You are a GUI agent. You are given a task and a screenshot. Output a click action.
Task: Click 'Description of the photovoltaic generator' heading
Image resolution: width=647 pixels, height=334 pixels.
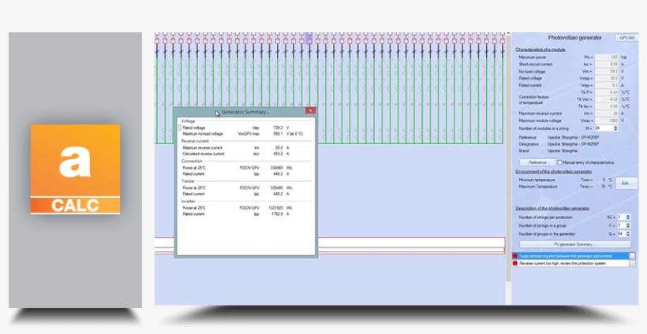tap(552, 209)
